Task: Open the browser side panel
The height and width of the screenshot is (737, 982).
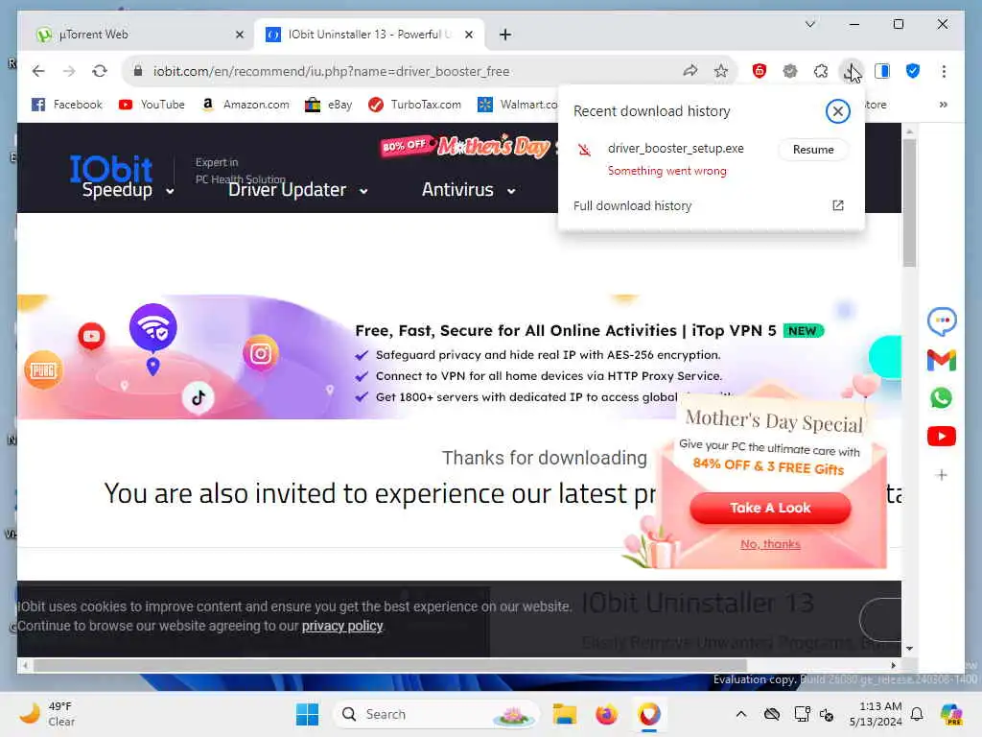Action: tap(882, 71)
